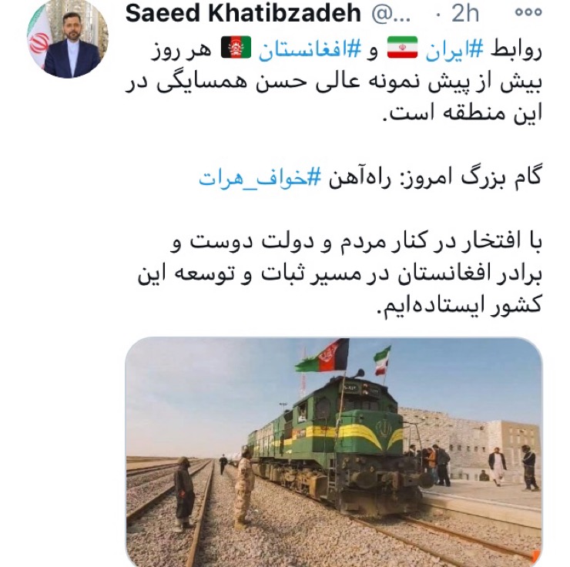Open the #افغانستان hashtag

coord(310,50)
